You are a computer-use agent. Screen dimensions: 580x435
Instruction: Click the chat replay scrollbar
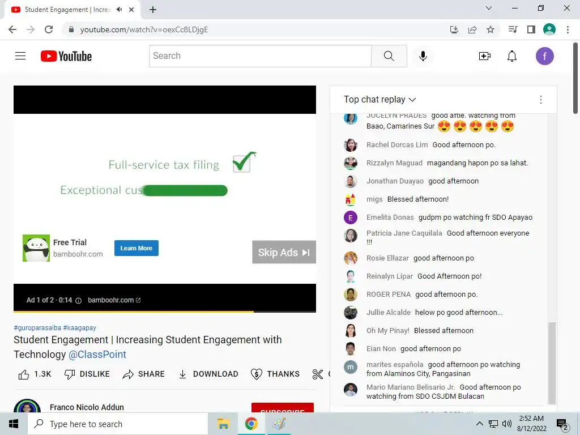552,362
